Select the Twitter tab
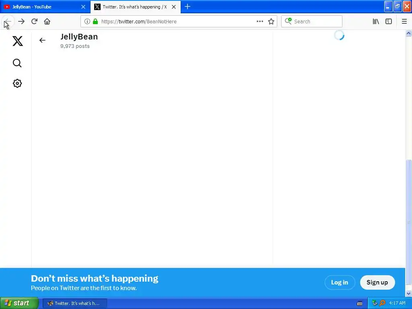Viewport: 412px width, 309px height. pyautogui.click(x=135, y=7)
